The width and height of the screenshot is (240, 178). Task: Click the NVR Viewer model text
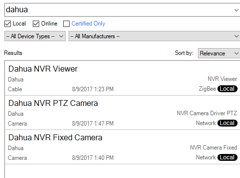[x=222, y=79]
